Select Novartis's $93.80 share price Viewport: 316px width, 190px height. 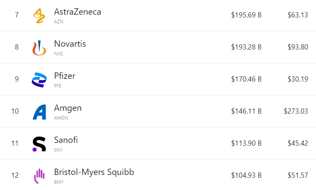[298, 47]
